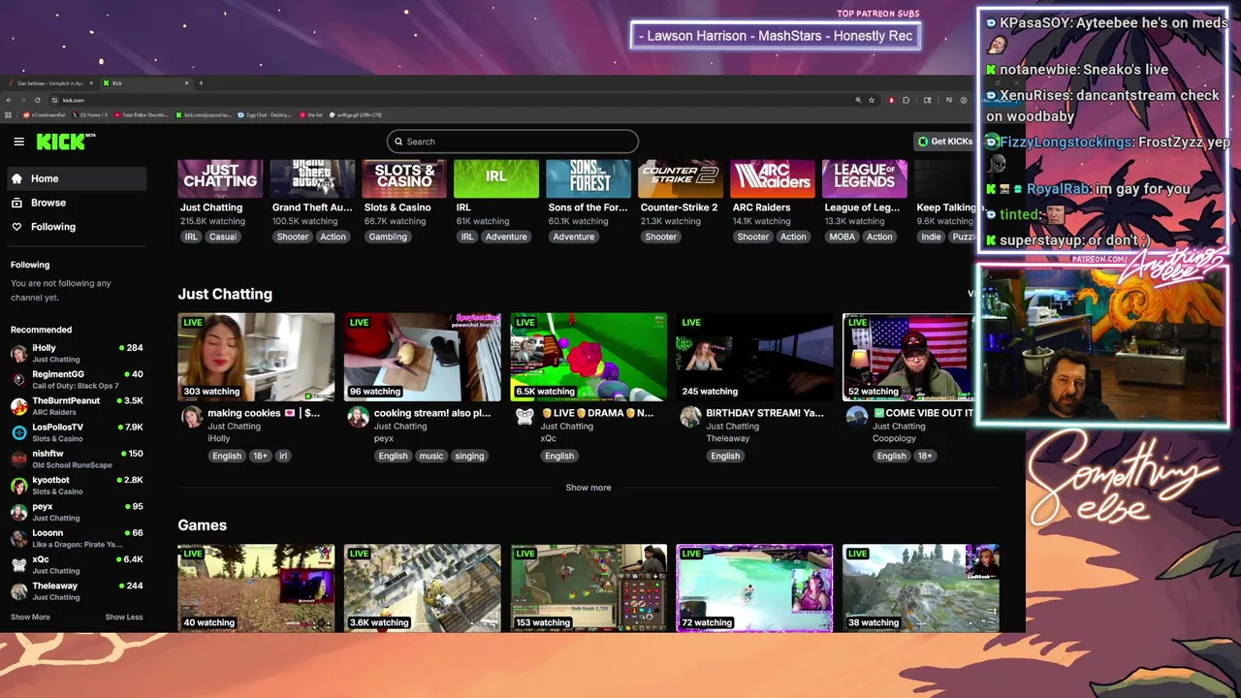Image resolution: width=1241 pixels, height=698 pixels.
Task: Open iHolly making cookies stream thumbnail
Action: [256, 357]
